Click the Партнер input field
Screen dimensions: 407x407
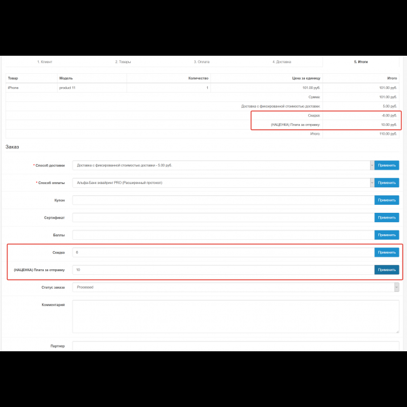coord(235,346)
